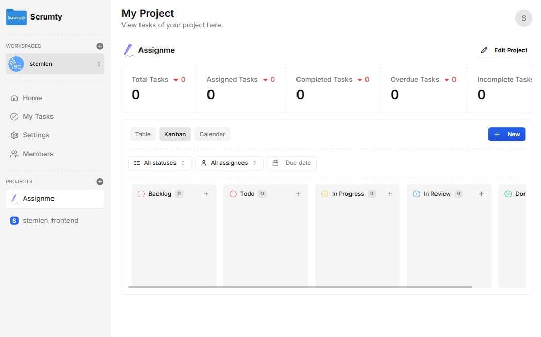The width and height of the screenshot is (541, 337).
Task: Click the blue New task button
Action: (x=507, y=134)
